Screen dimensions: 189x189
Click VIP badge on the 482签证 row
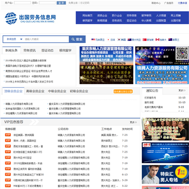[8, 157]
